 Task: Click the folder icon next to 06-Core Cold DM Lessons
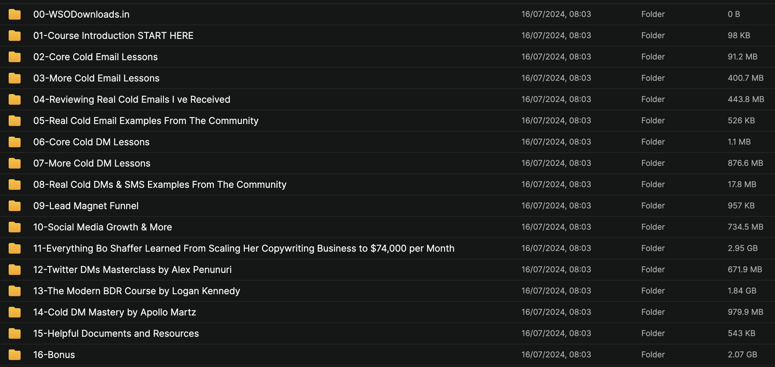[15, 142]
